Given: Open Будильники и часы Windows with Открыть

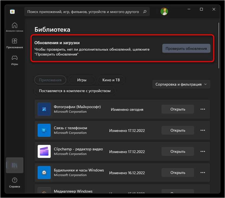Looking at the screenshot, I should click(x=178, y=173).
